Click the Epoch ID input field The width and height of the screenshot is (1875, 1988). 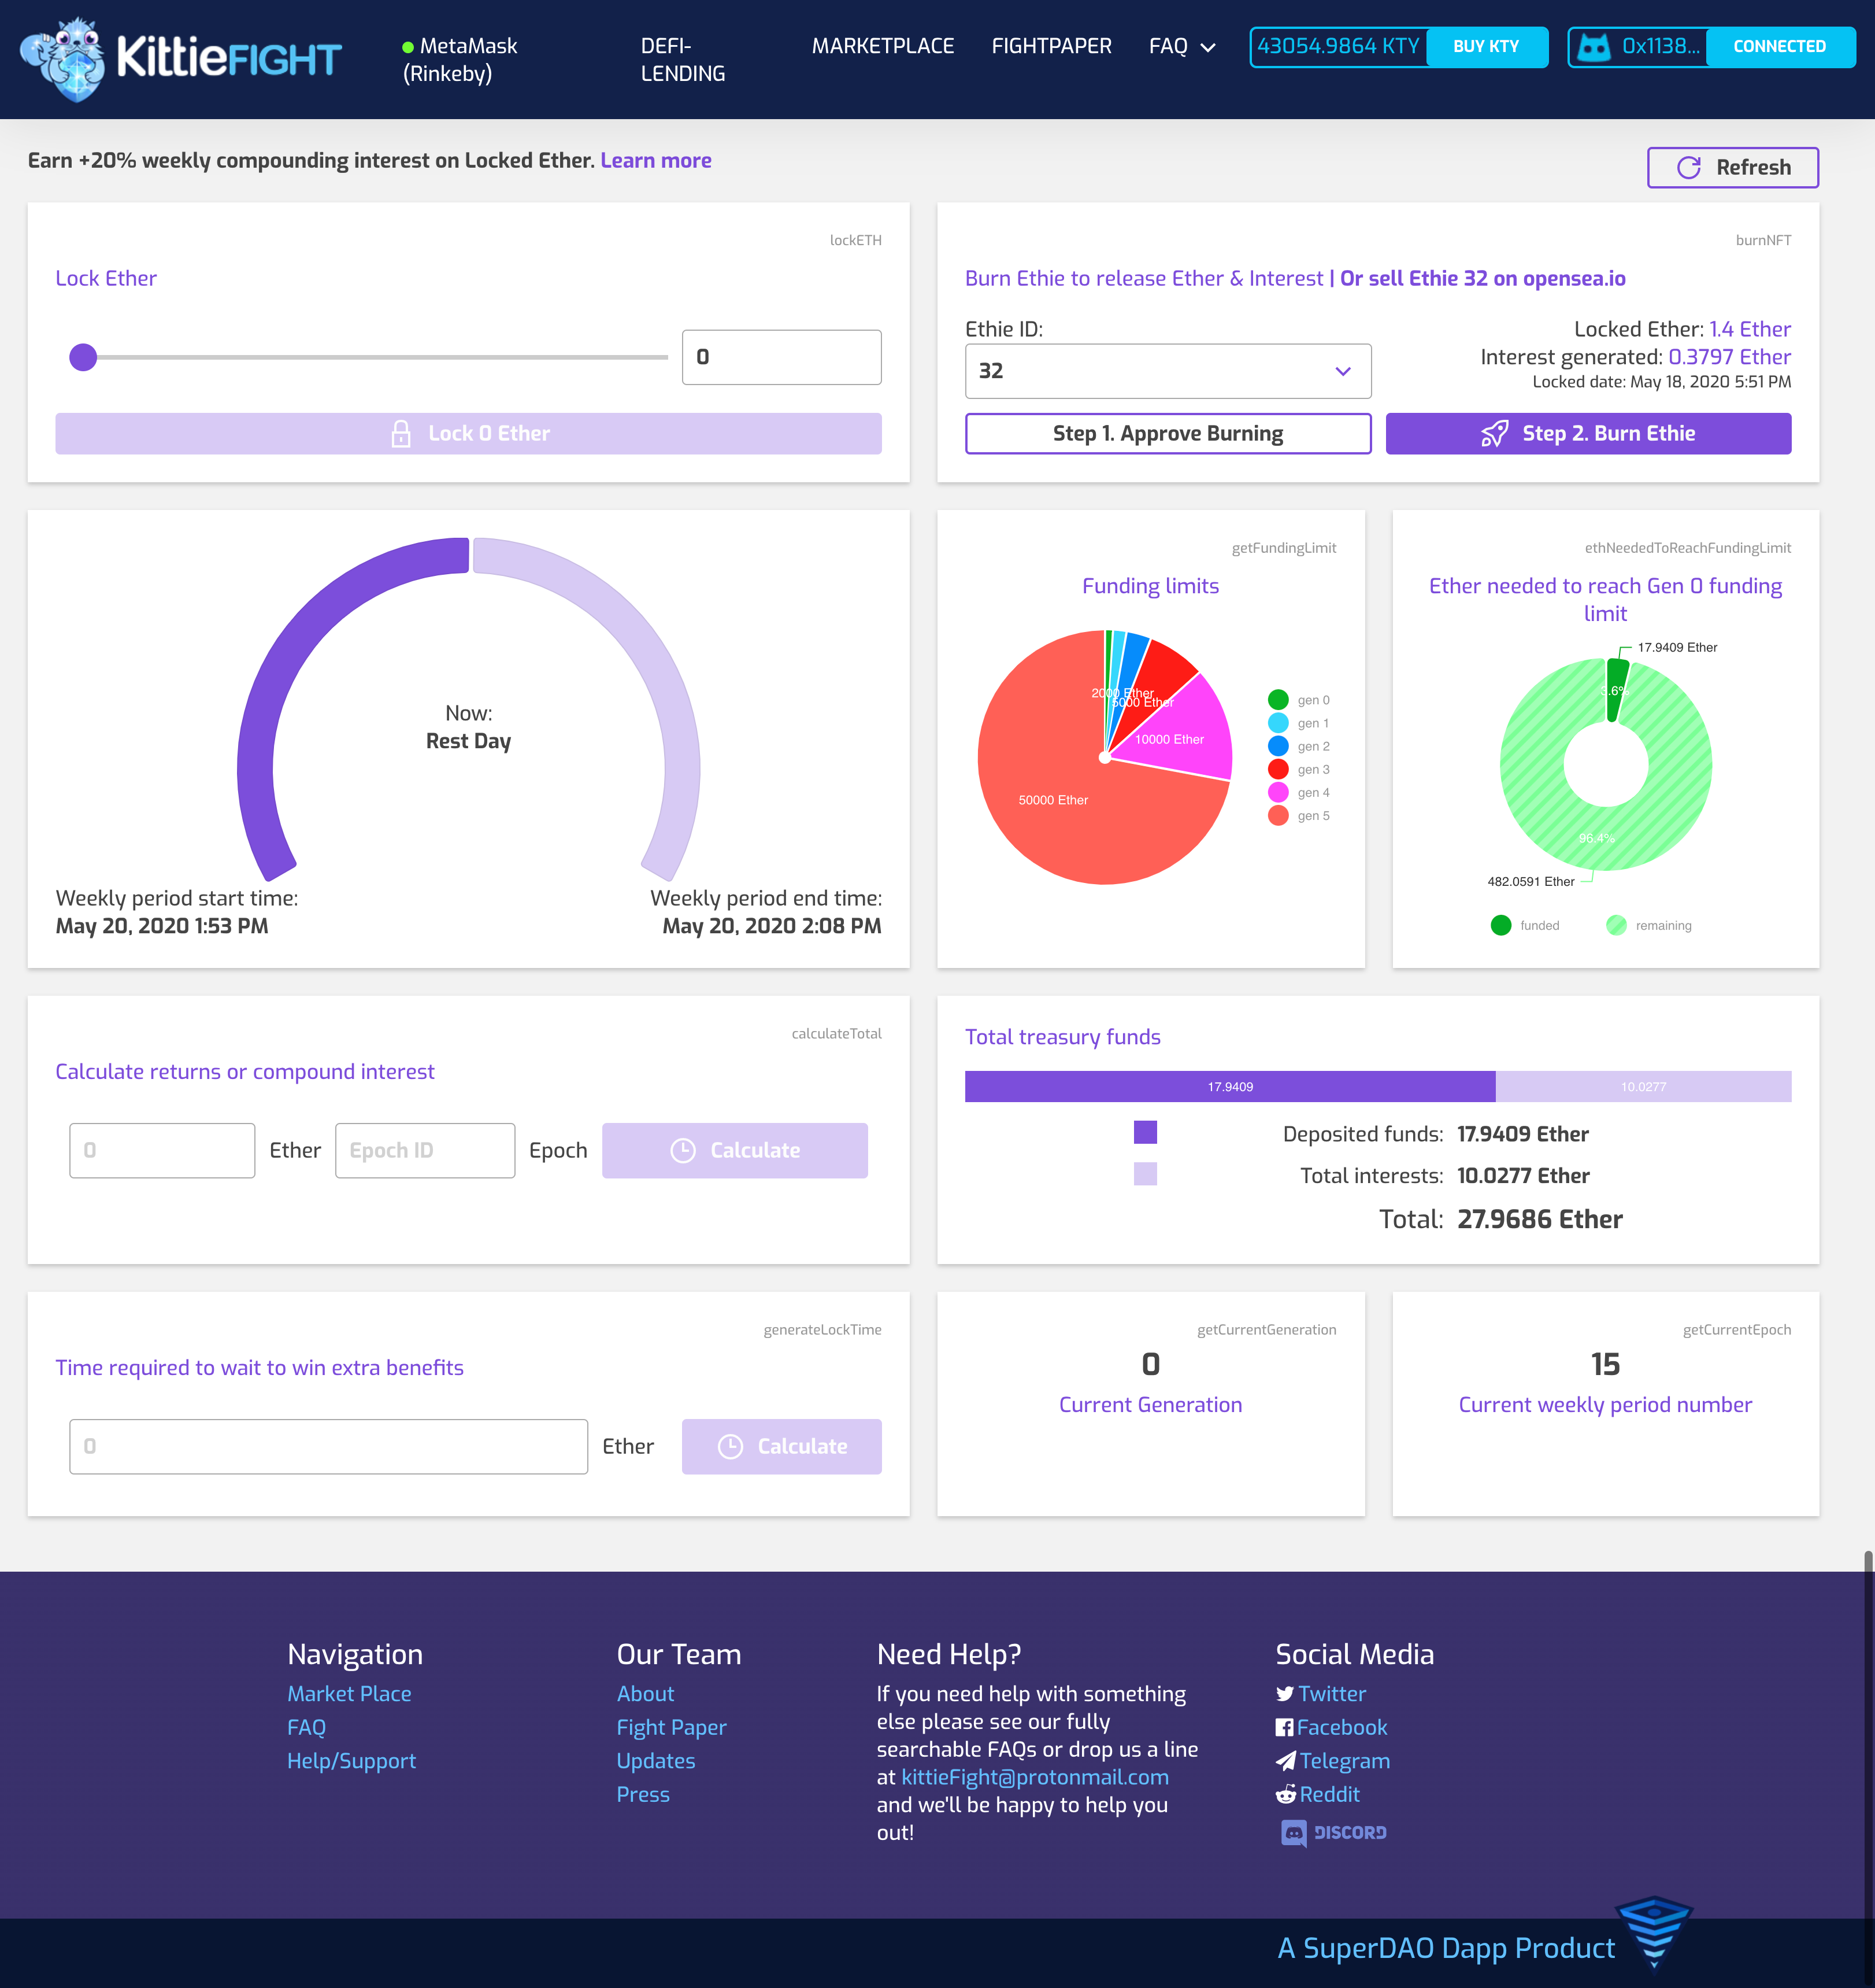click(x=425, y=1150)
